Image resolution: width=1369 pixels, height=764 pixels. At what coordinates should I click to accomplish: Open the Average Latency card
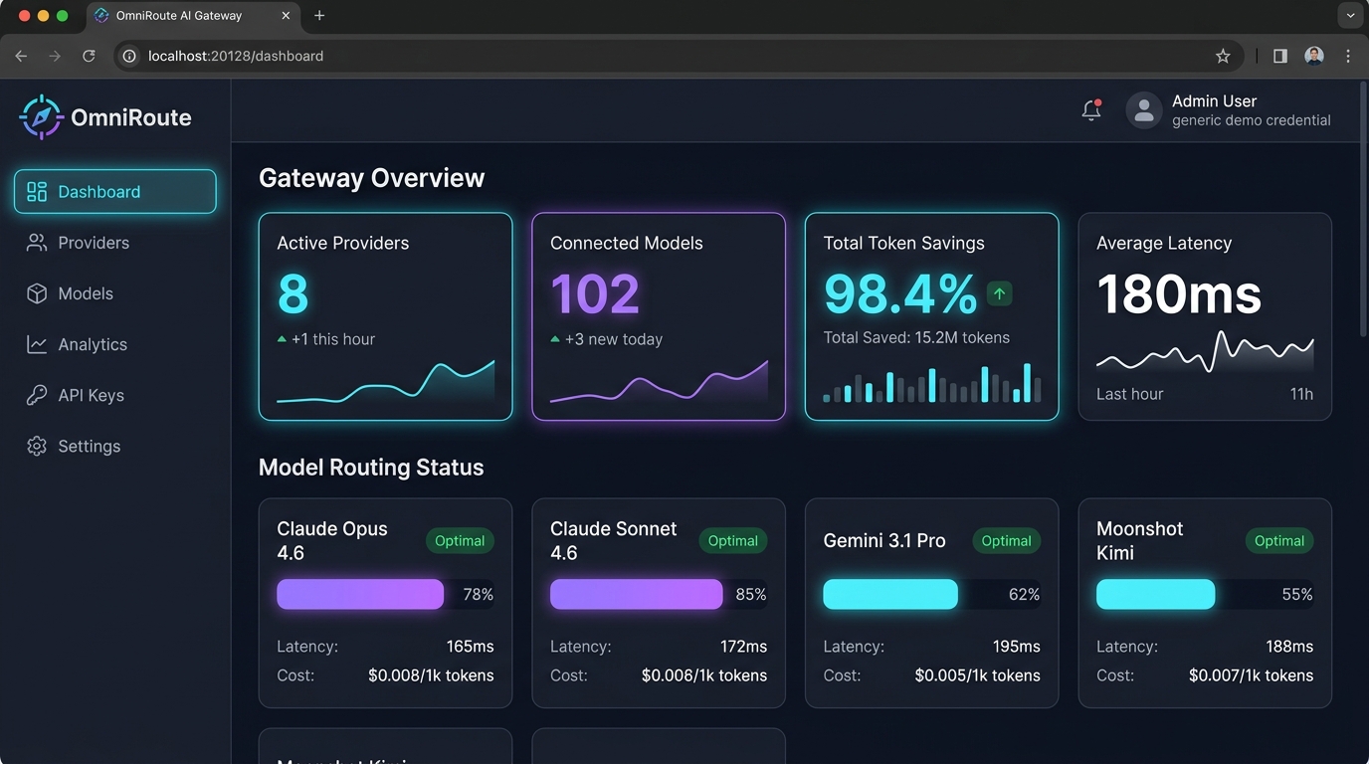(x=1205, y=316)
